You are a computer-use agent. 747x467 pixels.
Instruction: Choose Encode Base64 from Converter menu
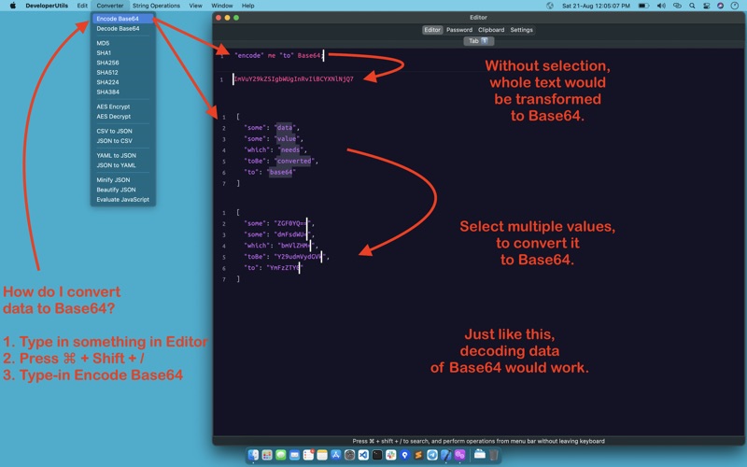tap(123, 19)
